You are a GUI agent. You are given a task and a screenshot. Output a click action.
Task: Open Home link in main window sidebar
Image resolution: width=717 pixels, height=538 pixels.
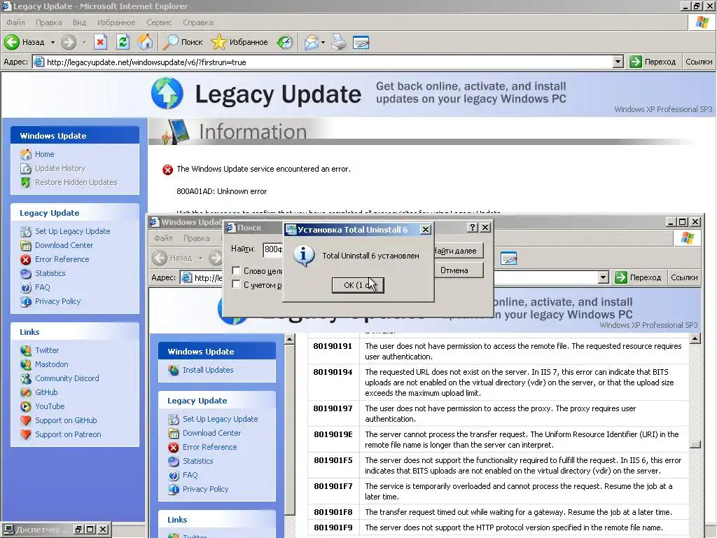44,154
